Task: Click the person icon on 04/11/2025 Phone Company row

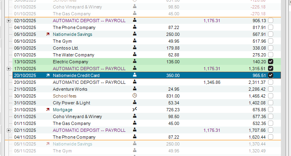Action: coord(135,137)
